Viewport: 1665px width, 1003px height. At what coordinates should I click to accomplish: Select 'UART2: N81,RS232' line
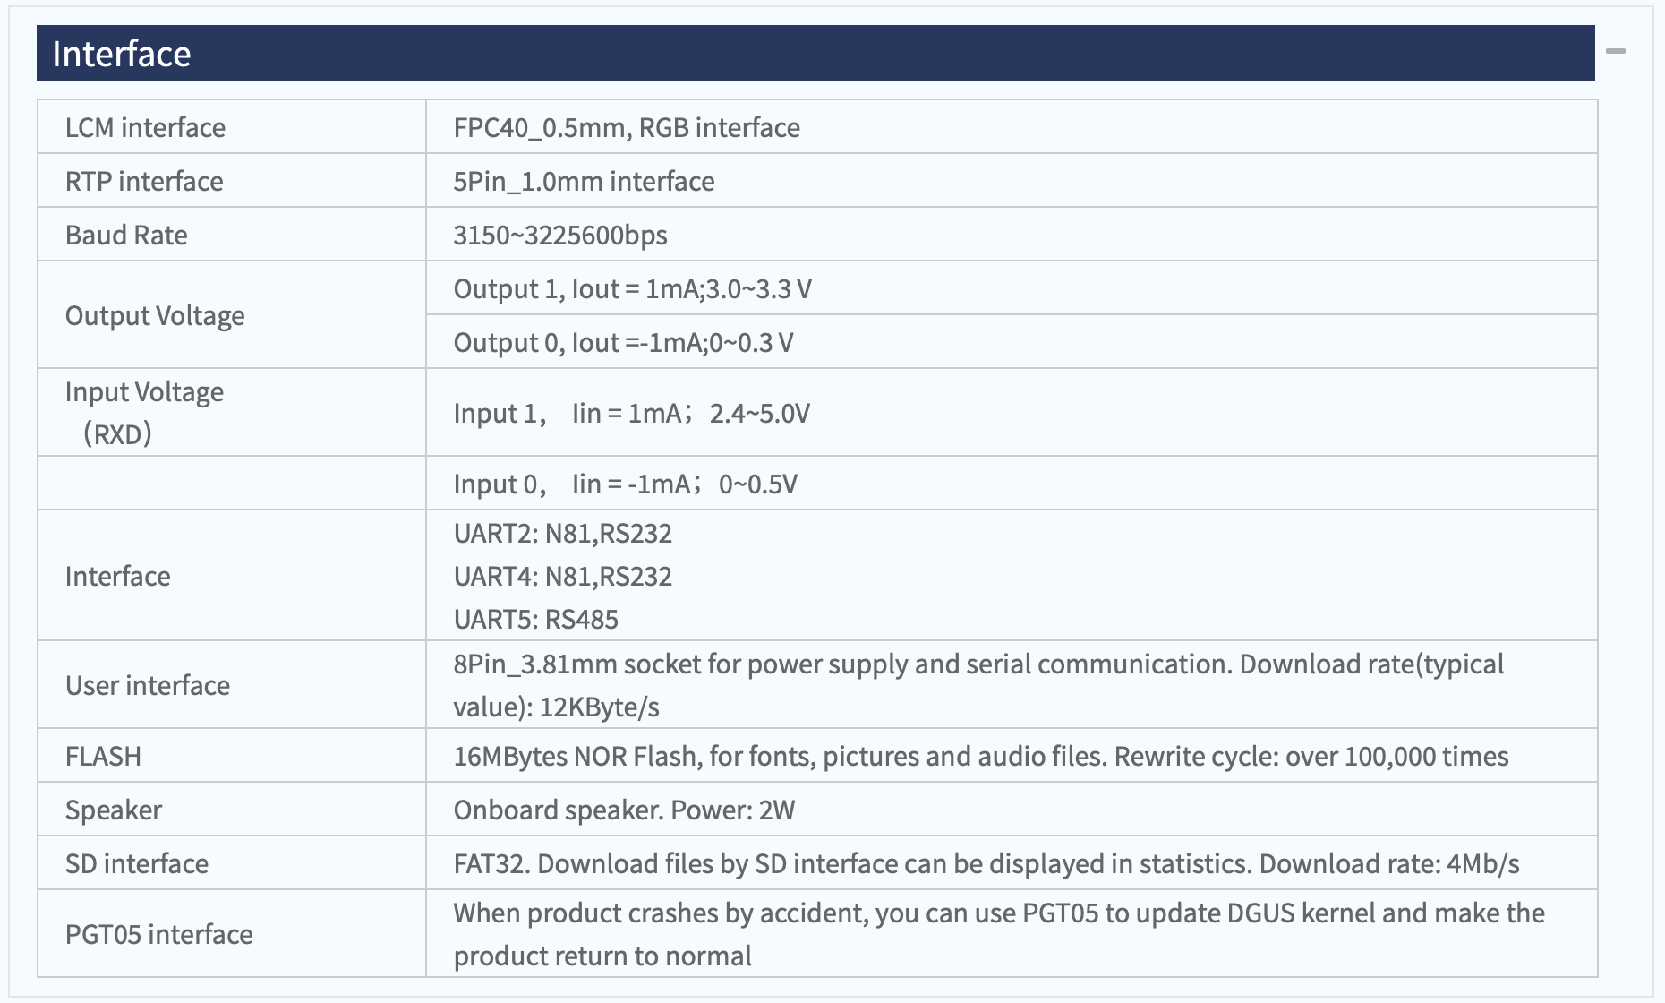pyautogui.click(x=562, y=534)
